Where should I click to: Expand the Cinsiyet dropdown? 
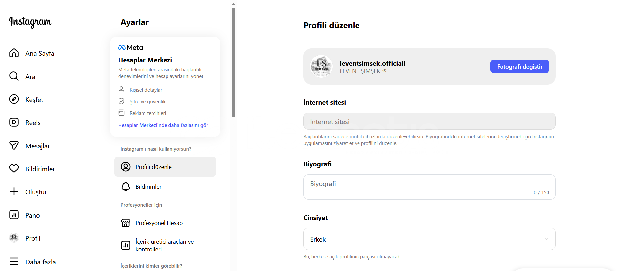click(x=429, y=239)
